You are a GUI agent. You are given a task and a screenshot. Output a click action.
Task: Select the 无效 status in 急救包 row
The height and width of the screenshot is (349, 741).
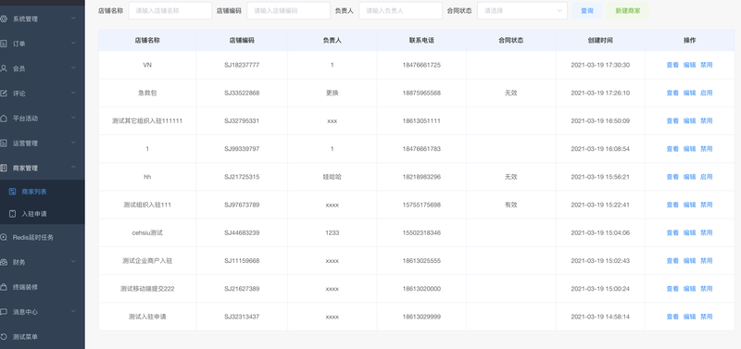pos(511,93)
